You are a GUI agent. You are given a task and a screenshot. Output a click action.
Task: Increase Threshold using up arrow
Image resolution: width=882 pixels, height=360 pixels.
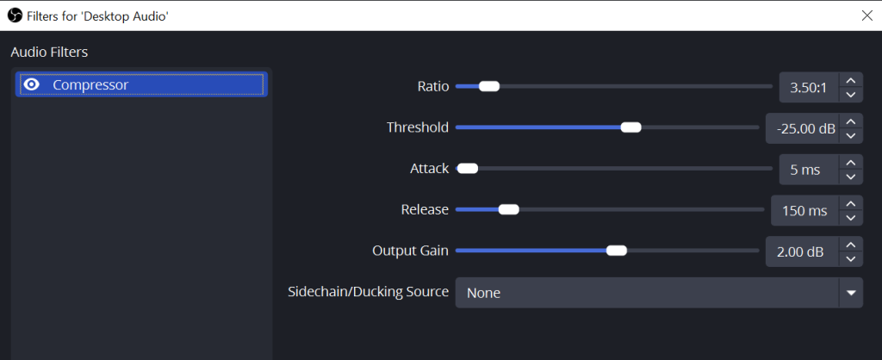click(x=851, y=121)
